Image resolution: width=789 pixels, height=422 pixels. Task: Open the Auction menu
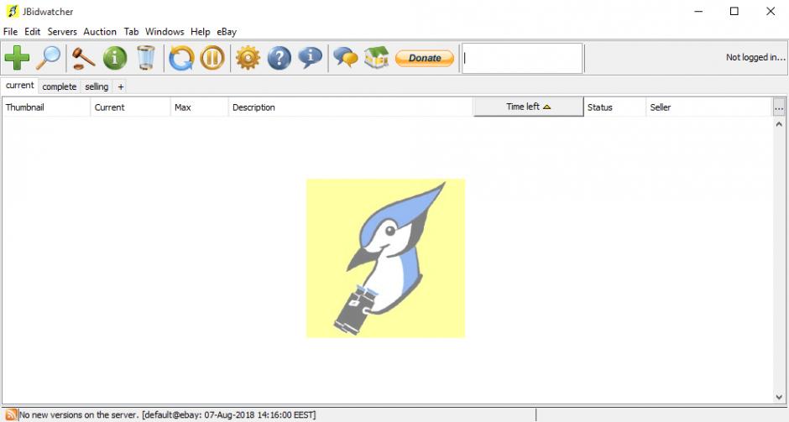[100, 32]
